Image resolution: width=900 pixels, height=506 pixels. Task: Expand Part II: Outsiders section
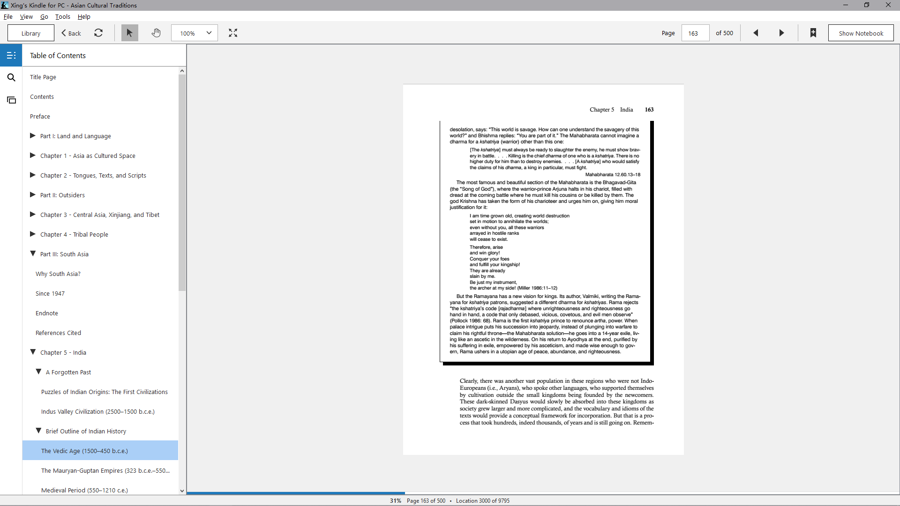pyautogui.click(x=33, y=194)
